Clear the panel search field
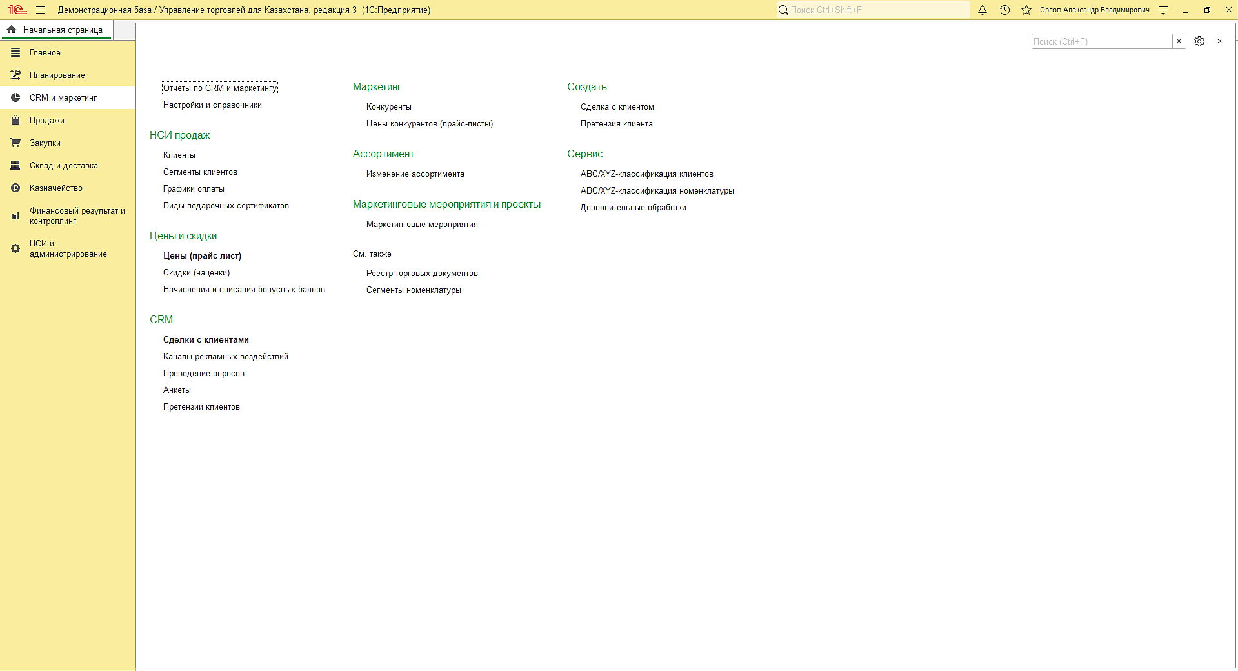1238x671 pixels. click(x=1179, y=41)
